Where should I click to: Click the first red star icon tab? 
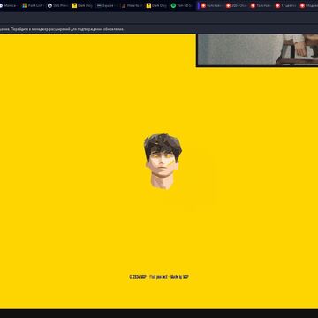click(x=211, y=5)
